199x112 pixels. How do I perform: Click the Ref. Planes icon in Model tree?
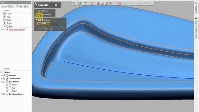(7, 82)
